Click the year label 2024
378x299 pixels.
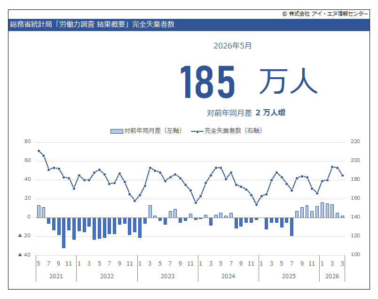pyautogui.click(x=228, y=276)
